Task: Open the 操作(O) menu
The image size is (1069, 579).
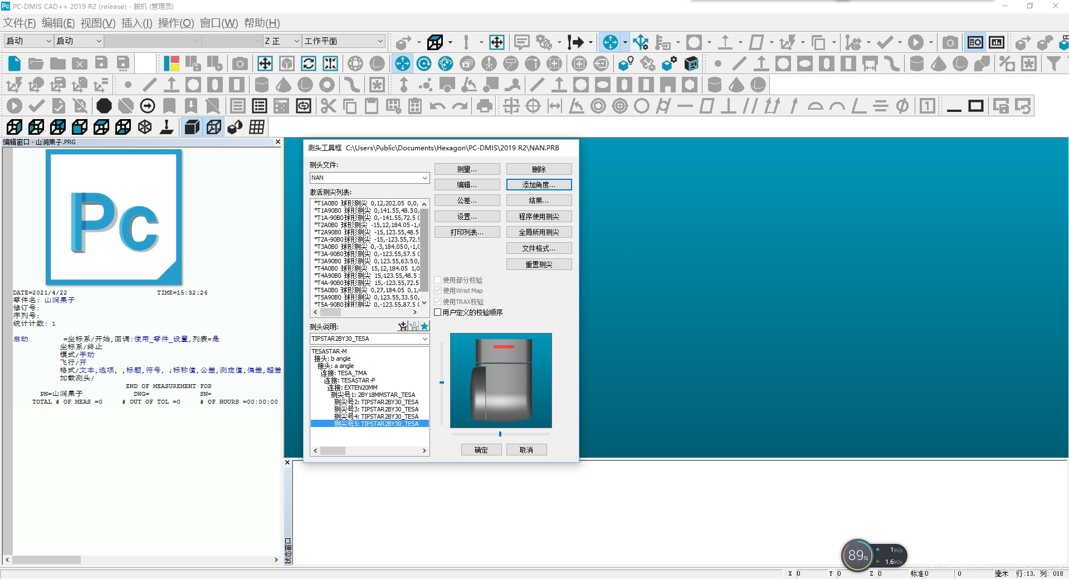Action: click(176, 23)
